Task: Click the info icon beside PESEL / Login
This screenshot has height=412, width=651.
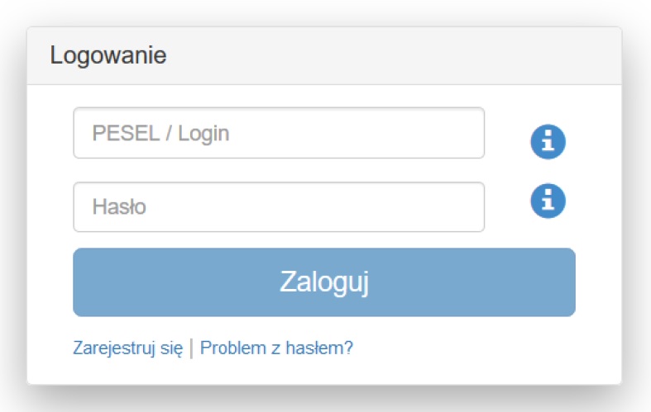Action: click(x=548, y=142)
